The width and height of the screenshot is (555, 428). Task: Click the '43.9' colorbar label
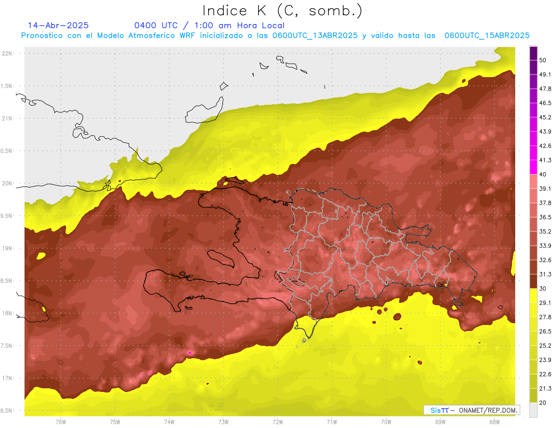(545, 132)
